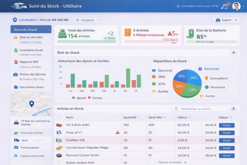Click the location pin icon beside Localisation
The width and height of the screenshot is (247, 165).
point(14,20)
